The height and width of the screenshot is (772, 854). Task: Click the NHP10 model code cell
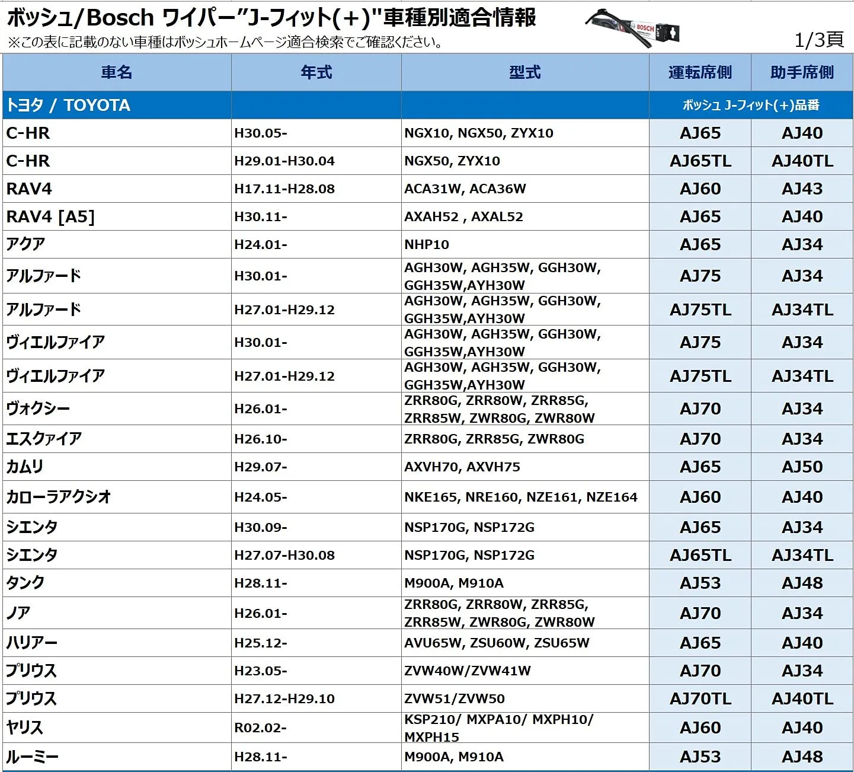point(427,244)
